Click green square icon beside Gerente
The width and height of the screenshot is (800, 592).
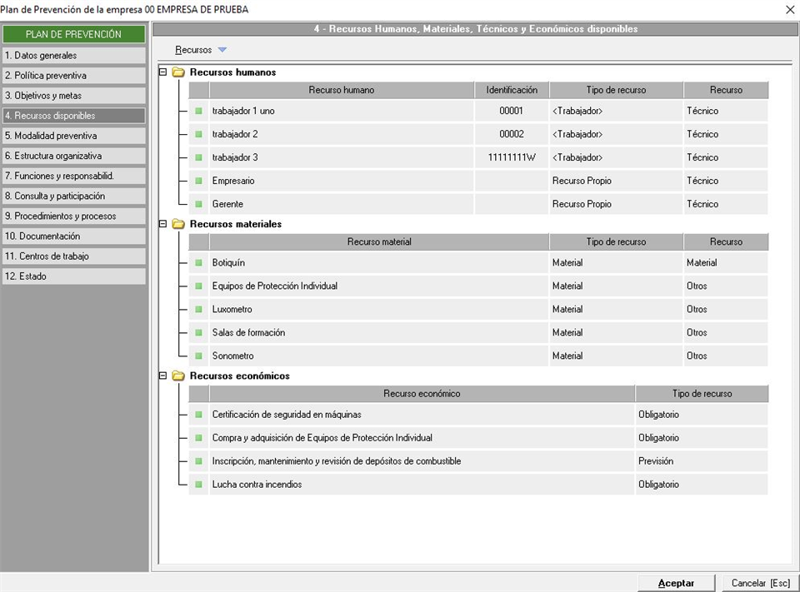pyautogui.click(x=199, y=204)
